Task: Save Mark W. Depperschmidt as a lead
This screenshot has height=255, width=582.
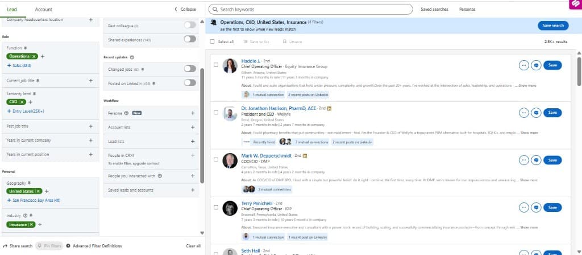Action: (x=552, y=160)
